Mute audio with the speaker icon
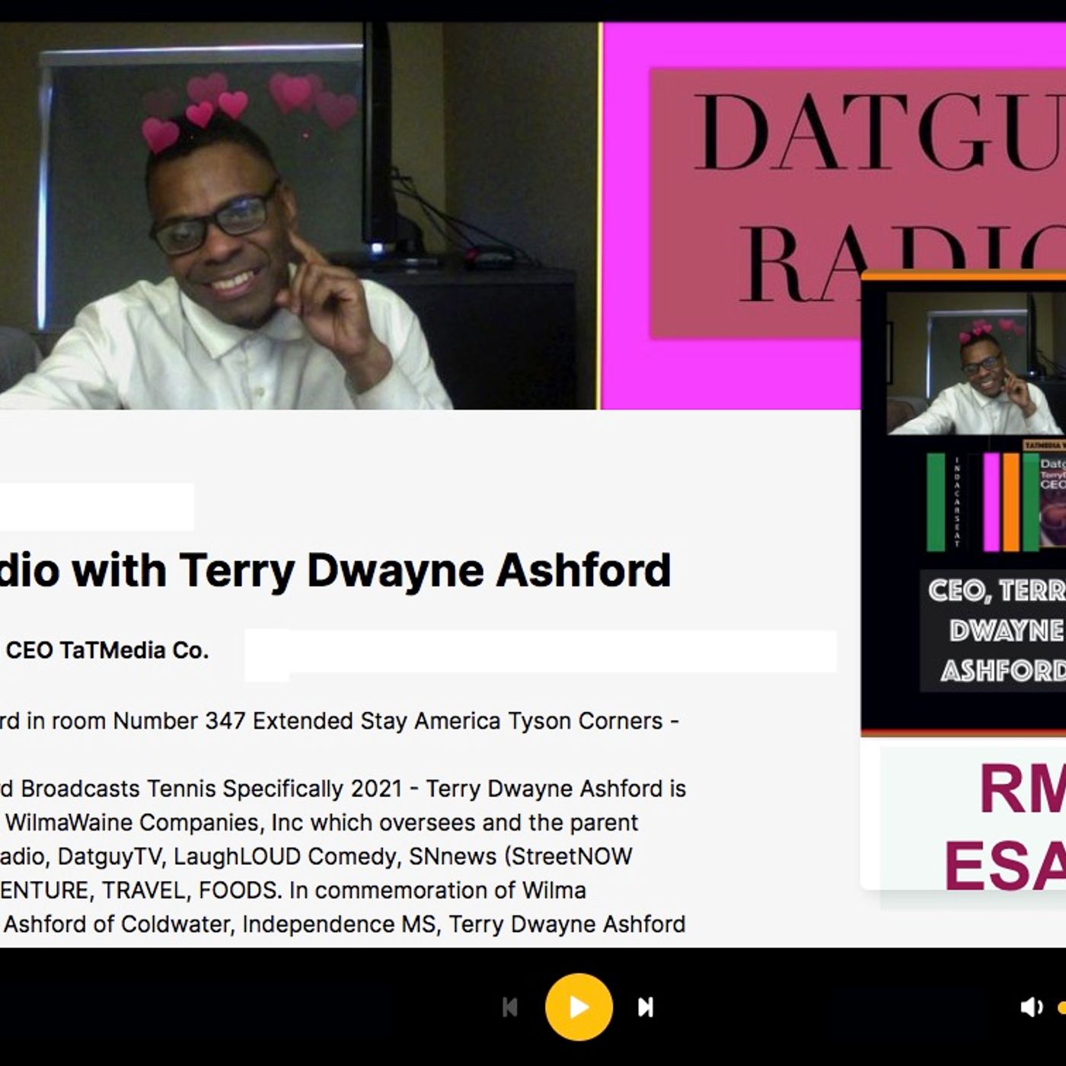This screenshot has height=1066, width=1066. (1032, 1007)
